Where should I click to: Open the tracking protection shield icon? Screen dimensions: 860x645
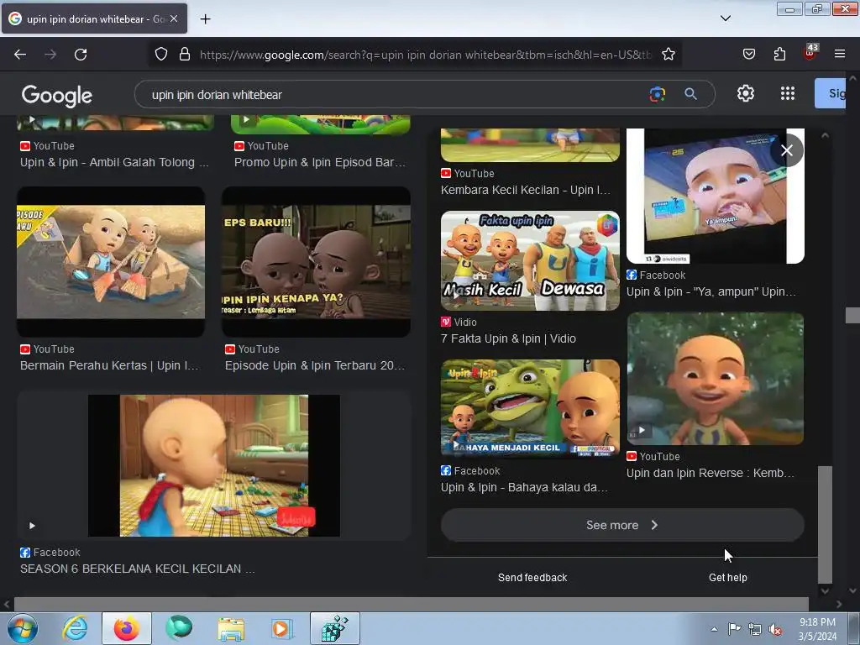tap(160, 54)
